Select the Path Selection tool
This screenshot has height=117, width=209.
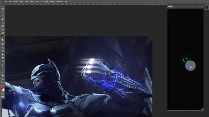pyautogui.click(x=3, y=69)
